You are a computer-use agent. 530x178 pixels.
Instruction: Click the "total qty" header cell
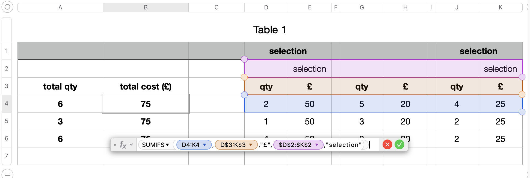[60, 87]
